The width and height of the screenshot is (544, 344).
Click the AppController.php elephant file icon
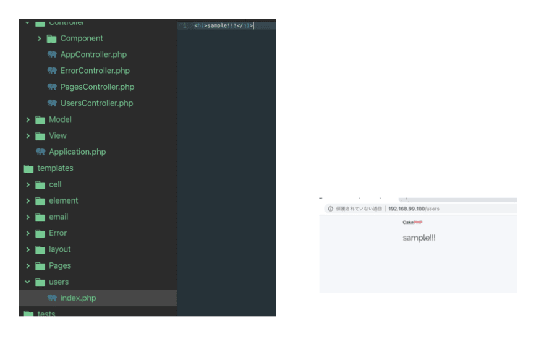(x=52, y=54)
